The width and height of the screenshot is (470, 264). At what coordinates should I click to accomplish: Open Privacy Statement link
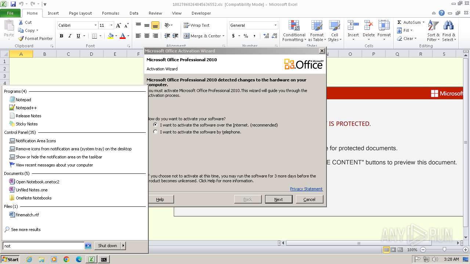pos(306,189)
